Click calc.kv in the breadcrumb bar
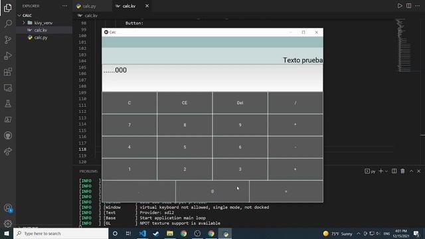The width and height of the screenshot is (425, 239). click(x=91, y=16)
